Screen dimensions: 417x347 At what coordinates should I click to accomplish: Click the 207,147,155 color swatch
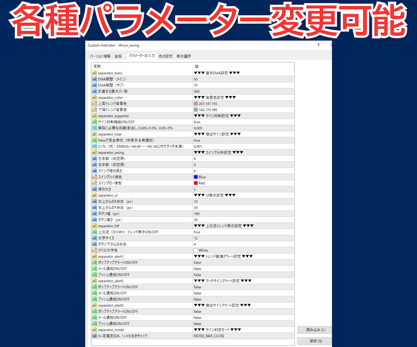196,104
